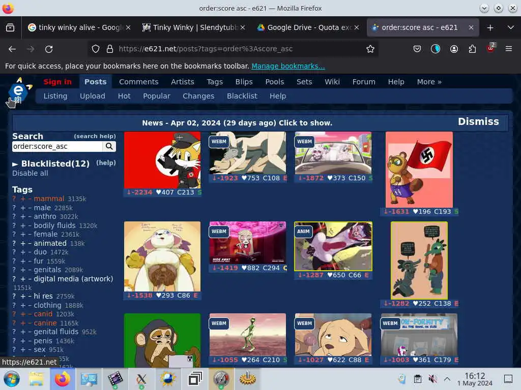Include the 'mammal' tag with its plus sign
Viewport: 521px width, 390px height.
tap(23, 199)
